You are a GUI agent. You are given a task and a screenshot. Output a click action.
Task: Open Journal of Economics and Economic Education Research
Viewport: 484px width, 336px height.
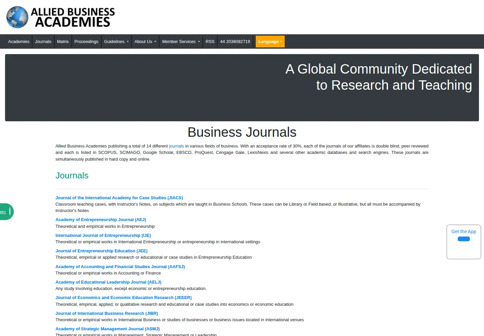(x=124, y=298)
